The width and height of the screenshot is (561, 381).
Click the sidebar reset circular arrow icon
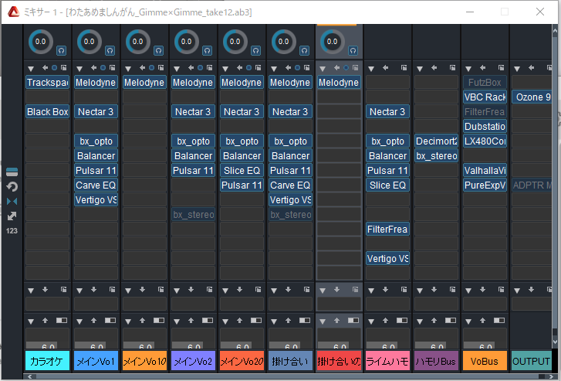12,187
